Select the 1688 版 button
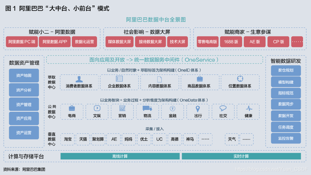Viewport: 311px width, 175px height. click(x=231, y=42)
